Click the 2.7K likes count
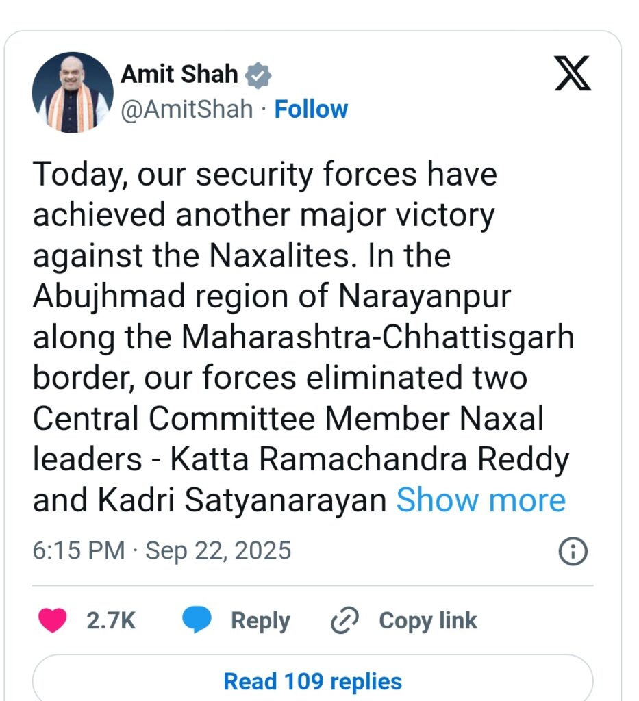Viewport: 639px width, 701px height. pyautogui.click(x=111, y=620)
